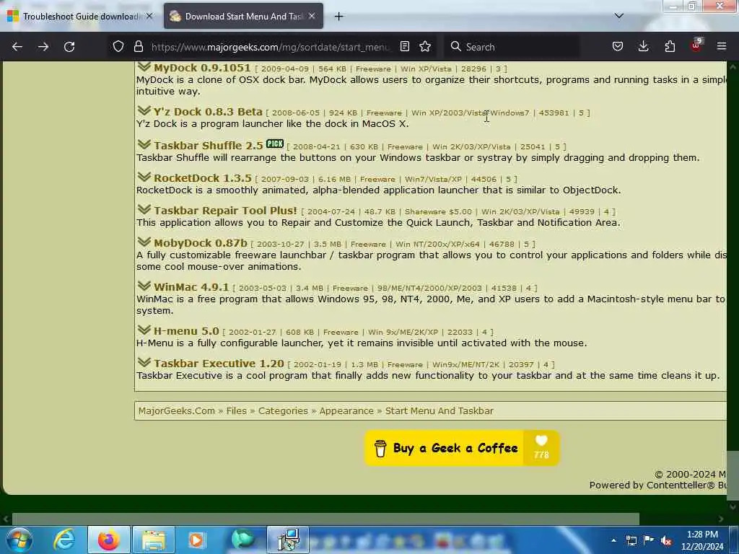List all tabs dropdown arrow
The image size is (739, 554).
coord(618,16)
